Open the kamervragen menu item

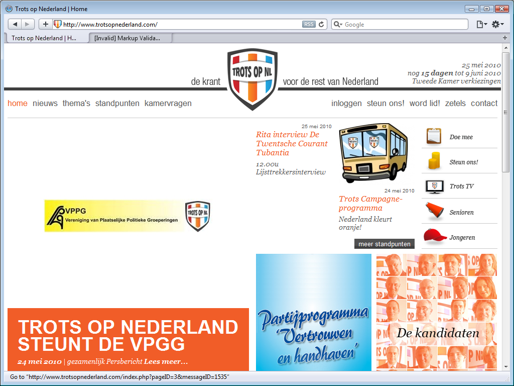[x=168, y=104]
